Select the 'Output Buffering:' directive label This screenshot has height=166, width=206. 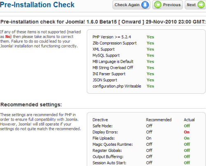(x=108, y=157)
